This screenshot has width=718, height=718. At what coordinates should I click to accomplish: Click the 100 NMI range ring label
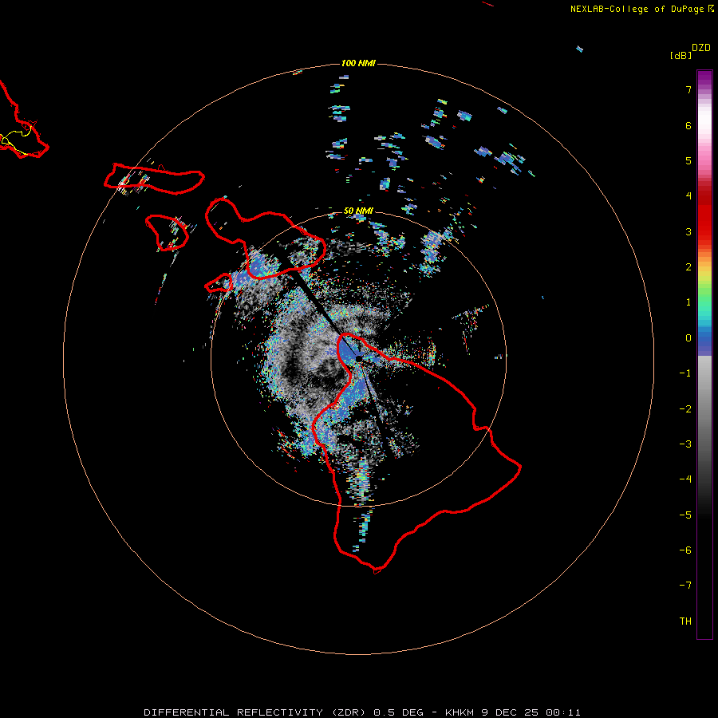pyautogui.click(x=358, y=63)
